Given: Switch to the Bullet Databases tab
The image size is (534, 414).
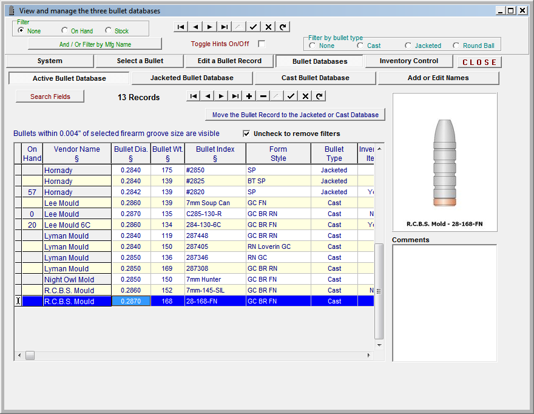Looking at the screenshot, I should tap(320, 61).
